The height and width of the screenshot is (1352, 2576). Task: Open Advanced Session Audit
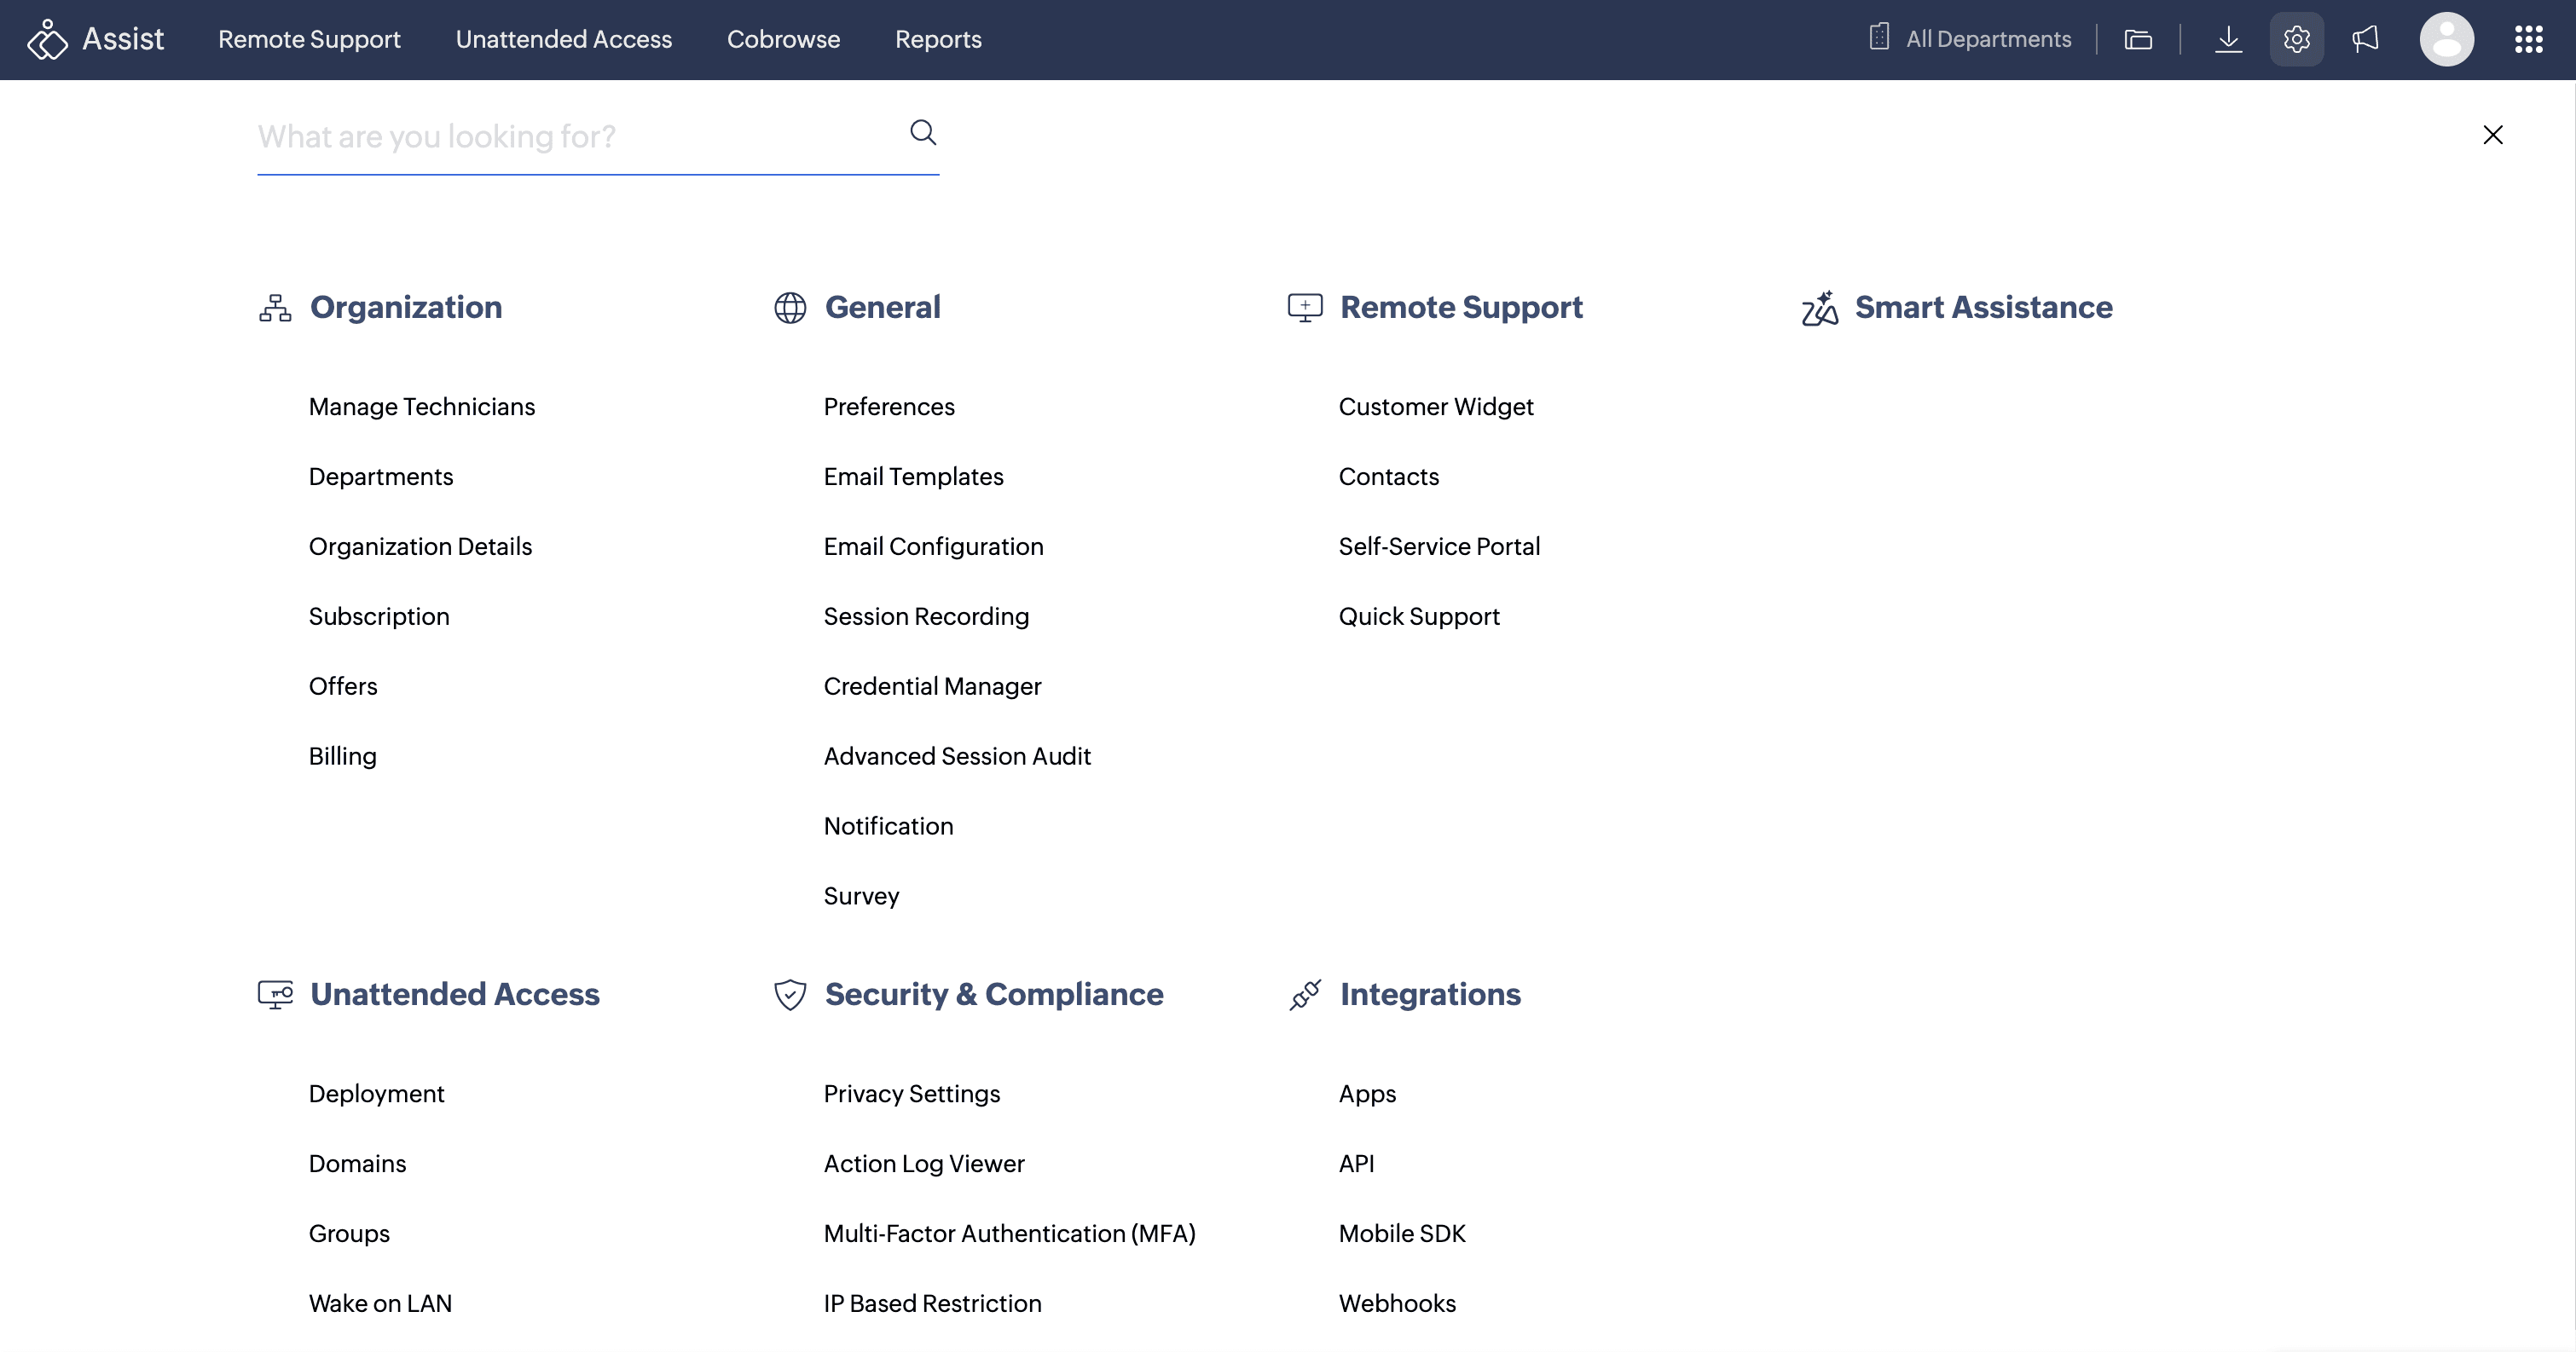957,757
